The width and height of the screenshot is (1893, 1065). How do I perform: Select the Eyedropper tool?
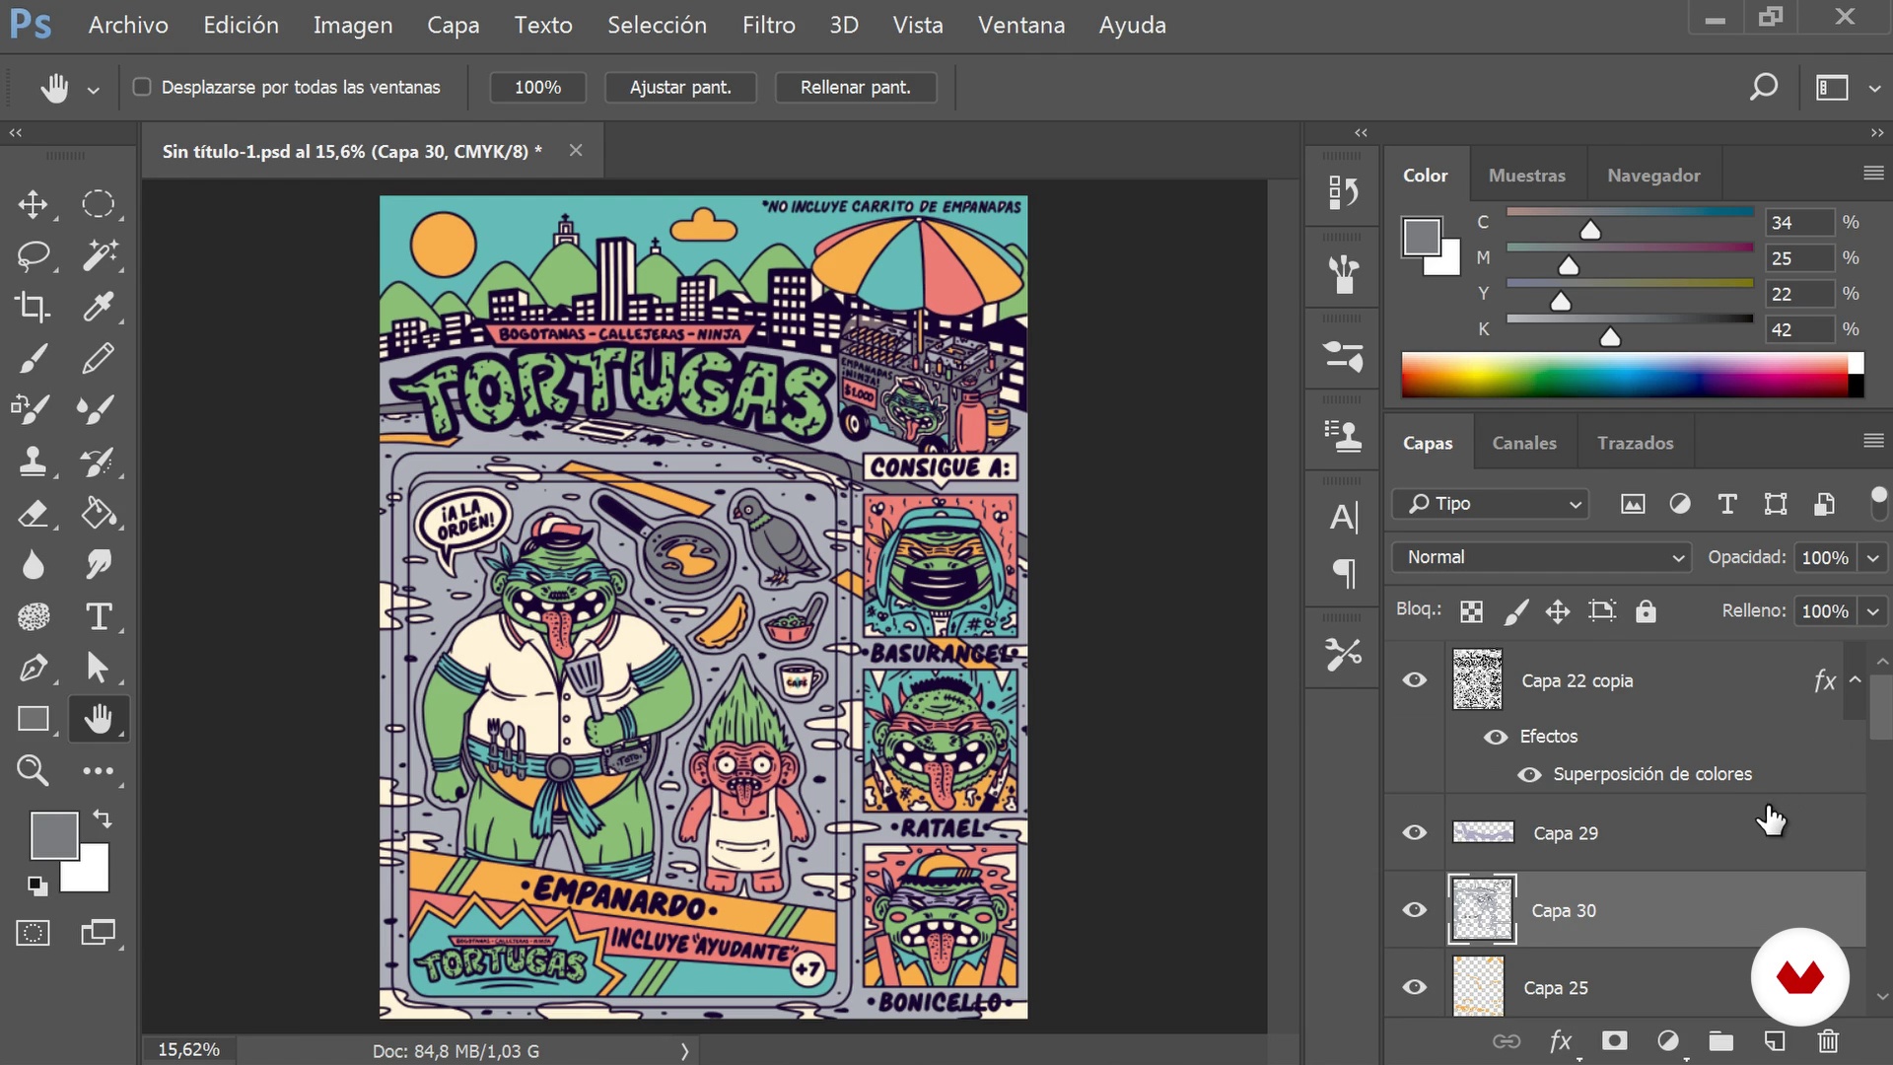pyautogui.click(x=98, y=307)
